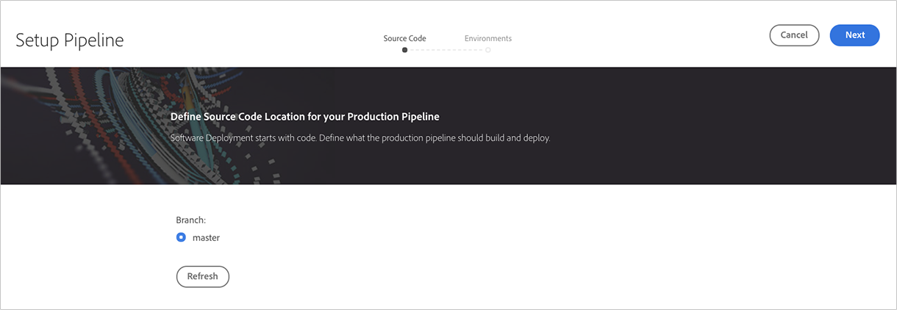
Task: Click the Setup Pipeline page title
Action: [70, 40]
